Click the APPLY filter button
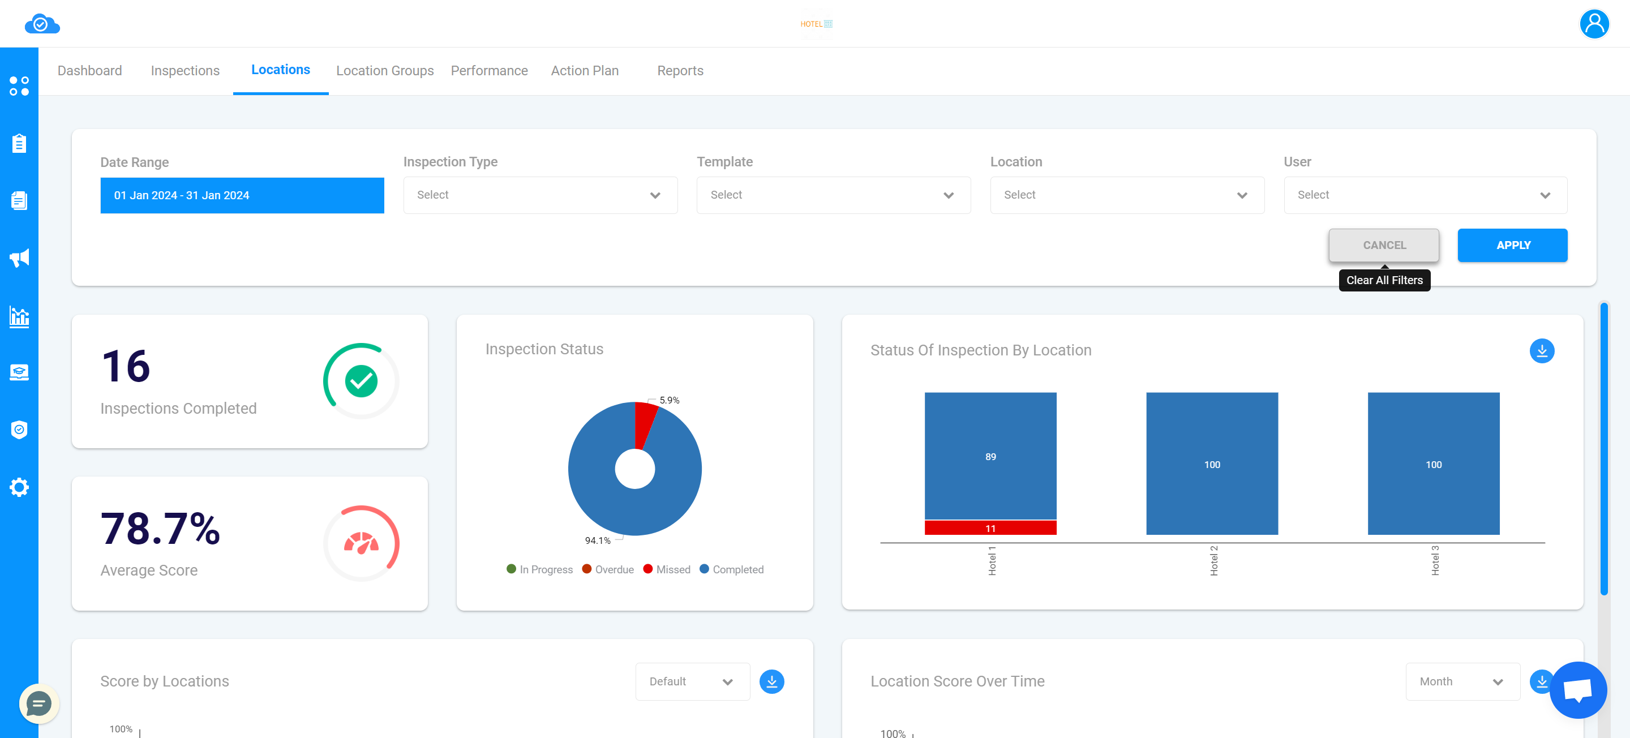This screenshot has width=1630, height=738. point(1512,245)
